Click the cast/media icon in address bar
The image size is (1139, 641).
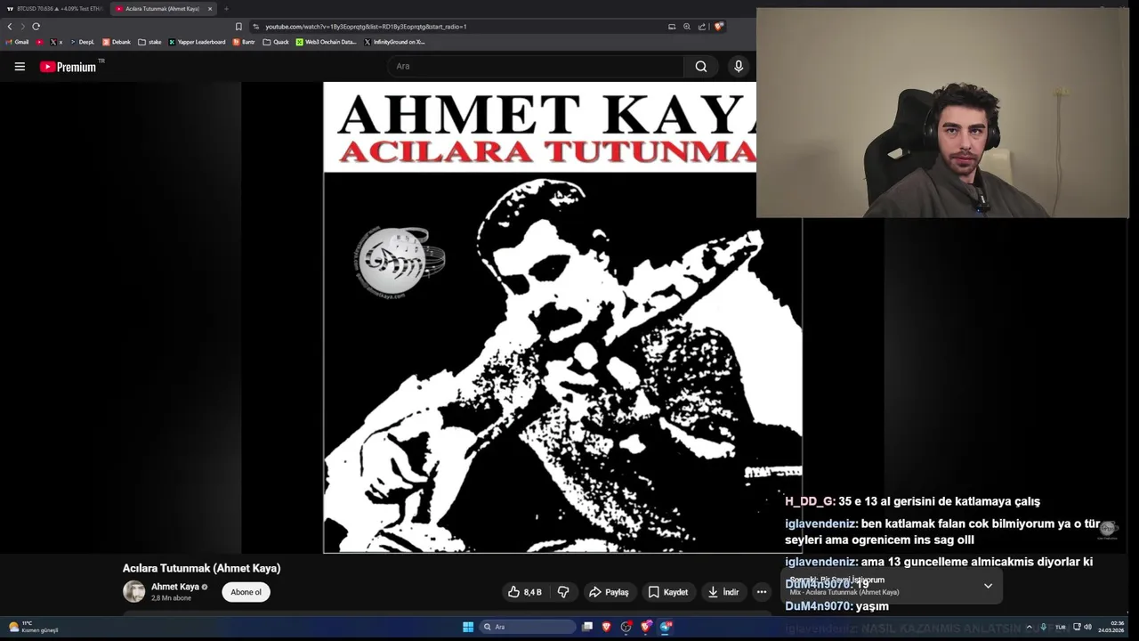pos(672,27)
